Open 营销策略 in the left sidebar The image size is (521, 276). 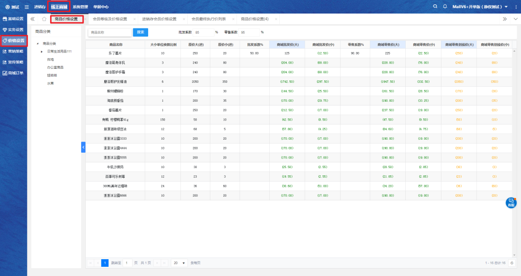[x=13, y=52]
